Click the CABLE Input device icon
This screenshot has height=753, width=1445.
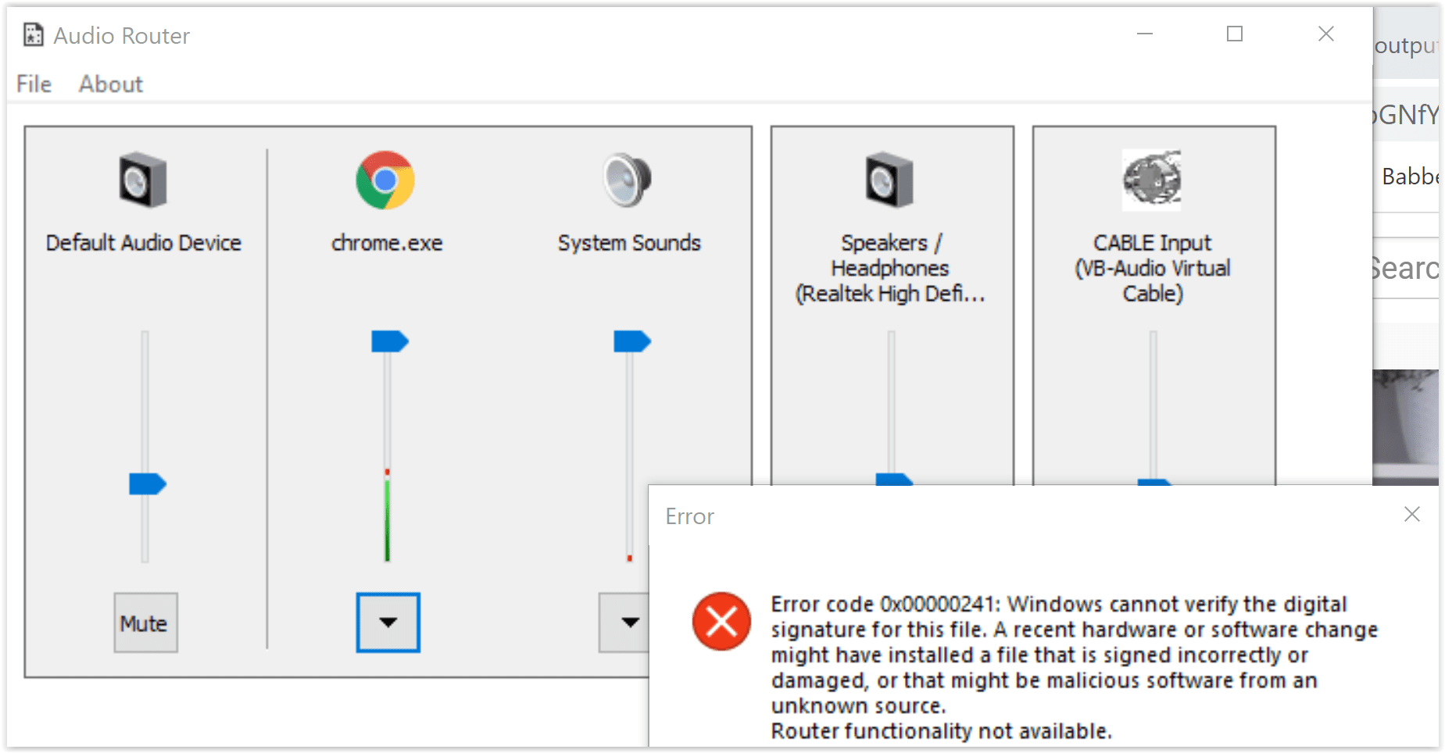(1152, 180)
